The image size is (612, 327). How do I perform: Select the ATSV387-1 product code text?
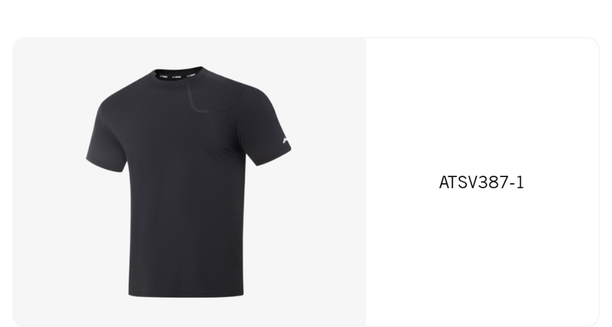point(481,182)
